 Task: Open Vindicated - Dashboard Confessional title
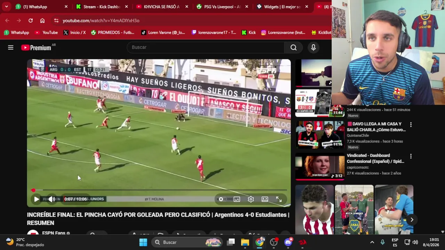coord(375,158)
